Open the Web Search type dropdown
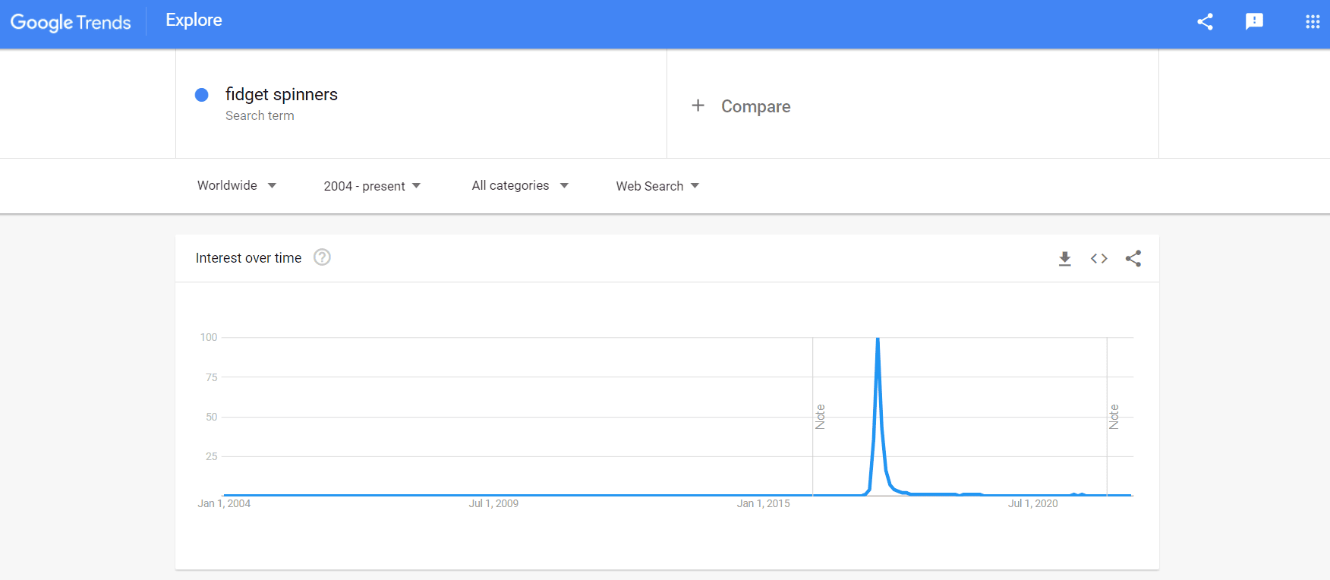This screenshot has width=1330, height=580. (657, 186)
